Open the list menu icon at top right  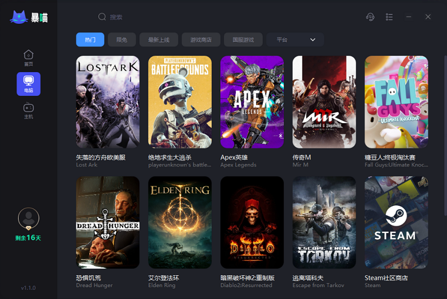pyautogui.click(x=389, y=17)
